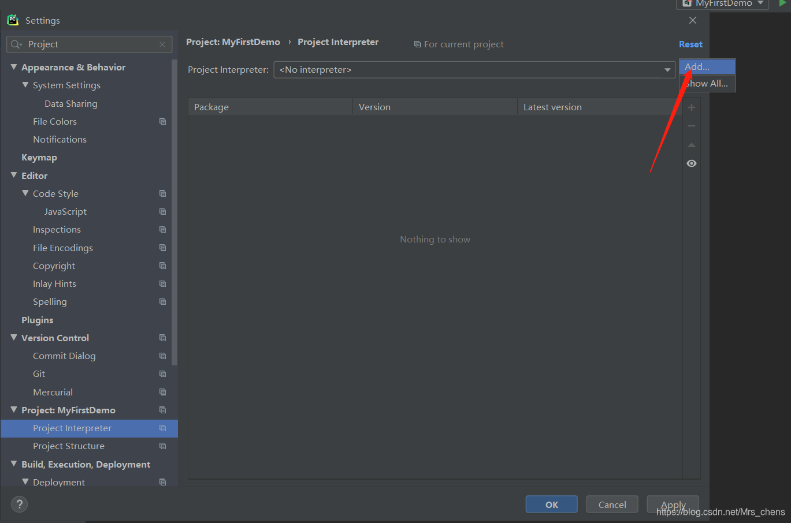Click the install package plus icon
This screenshot has height=523, width=791.
[x=692, y=107]
